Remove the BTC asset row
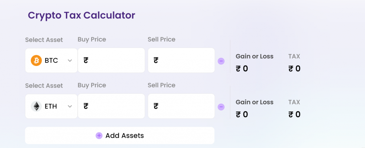This screenshot has width=365, height=148. [221, 61]
